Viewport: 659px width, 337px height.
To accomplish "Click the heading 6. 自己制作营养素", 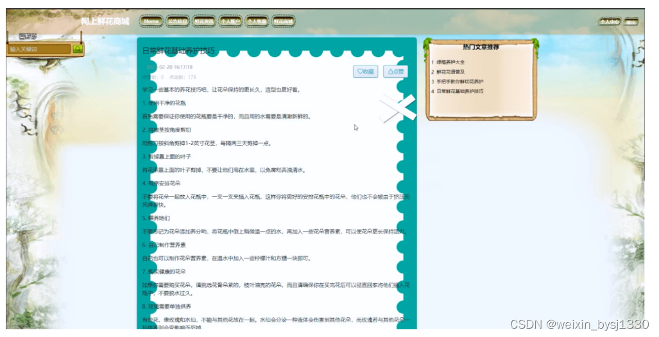I will coord(164,245).
